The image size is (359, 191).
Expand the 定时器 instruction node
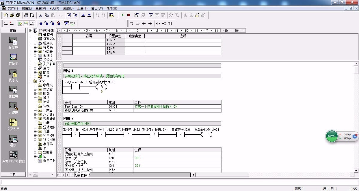click(x=35, y=152)
